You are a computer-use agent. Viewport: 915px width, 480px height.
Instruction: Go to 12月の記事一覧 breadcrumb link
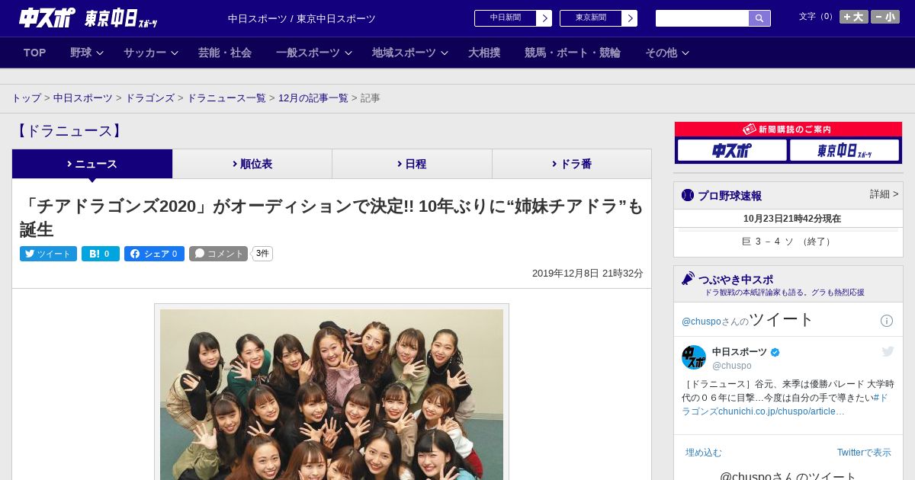313,98
